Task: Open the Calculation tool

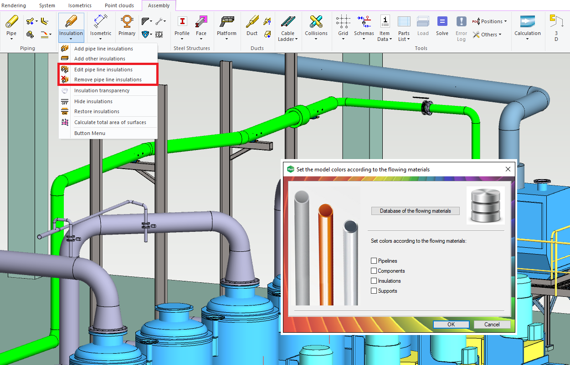Action: pyautogui.click(x=527, y=22)
